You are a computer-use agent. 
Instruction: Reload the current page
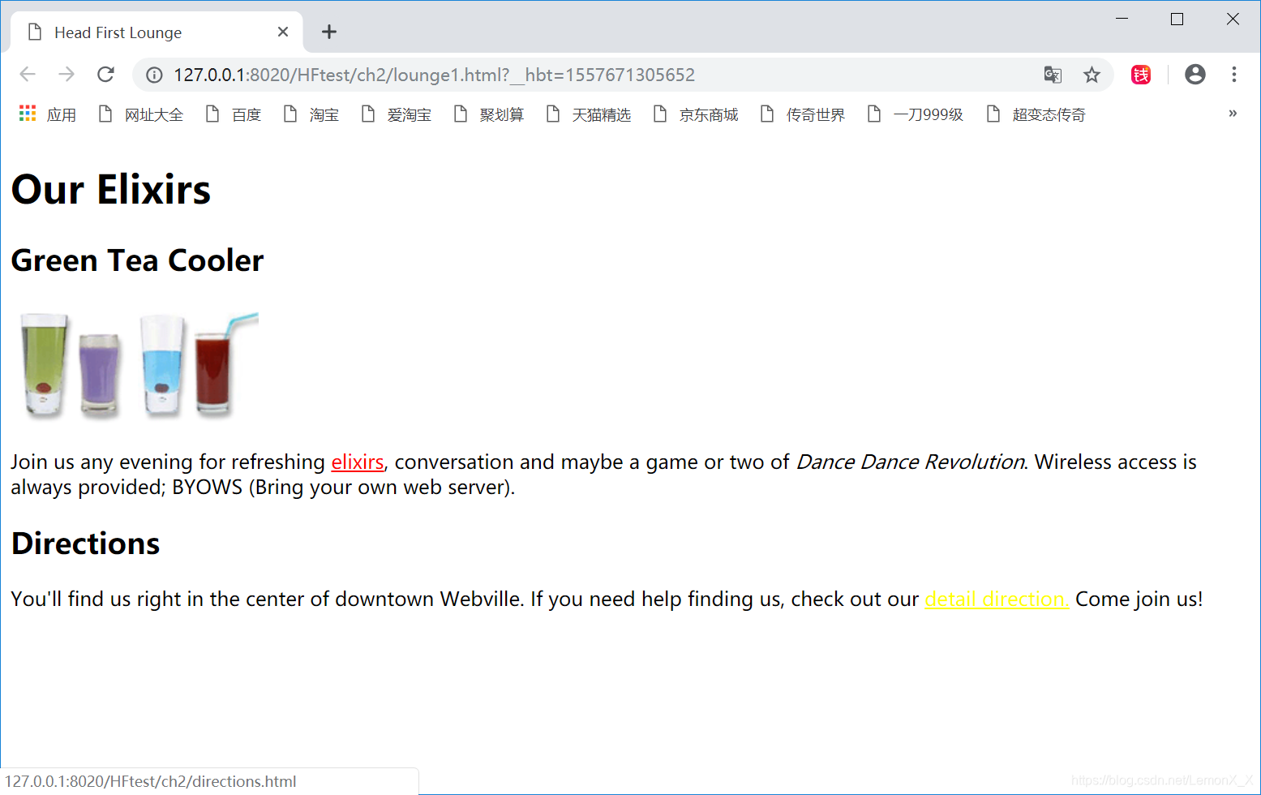click(105, 75)
